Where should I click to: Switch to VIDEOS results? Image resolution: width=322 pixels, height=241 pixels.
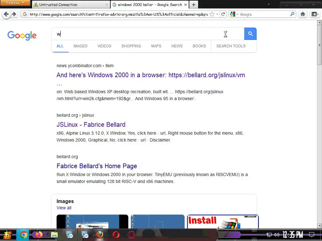click(104, 46)
